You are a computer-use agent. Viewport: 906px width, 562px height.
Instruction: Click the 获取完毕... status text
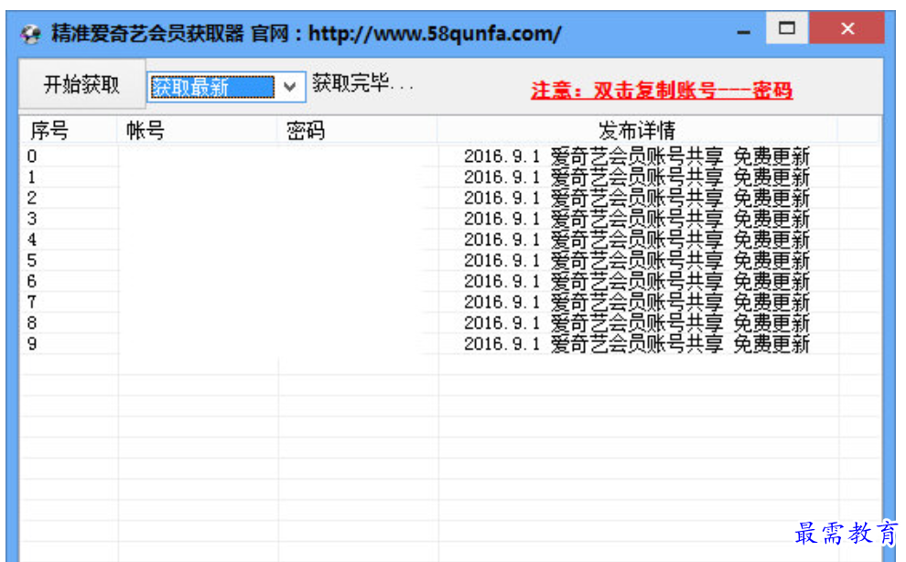(363, 84)
